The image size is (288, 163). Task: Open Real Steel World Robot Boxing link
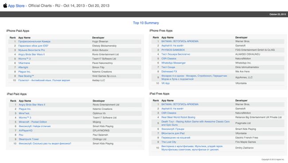coord(178,117)
